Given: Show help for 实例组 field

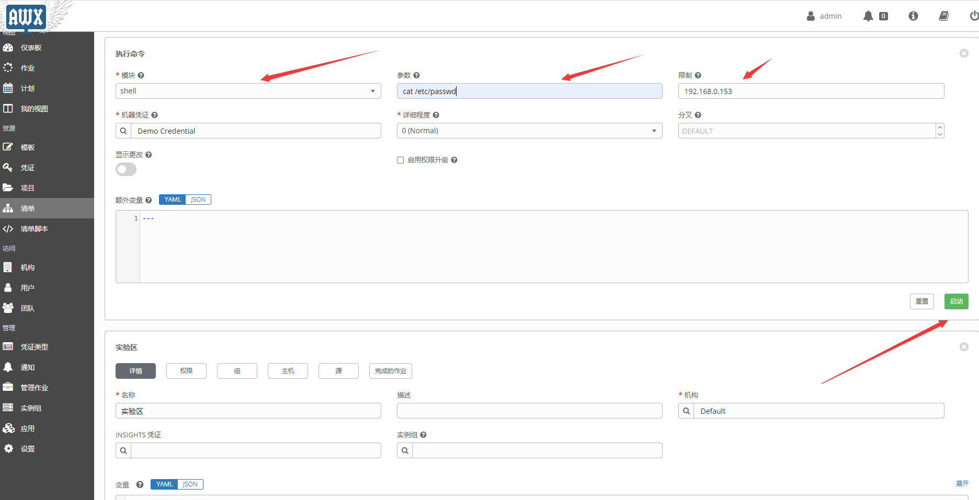Looking at the screenshot, I should (x=424, y=435).
